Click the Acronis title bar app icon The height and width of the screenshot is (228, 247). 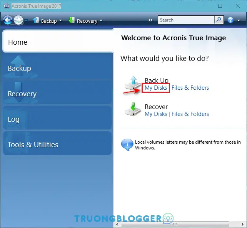7,6
